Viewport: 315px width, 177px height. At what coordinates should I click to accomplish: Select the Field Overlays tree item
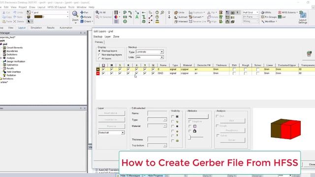tap(13, 72)
